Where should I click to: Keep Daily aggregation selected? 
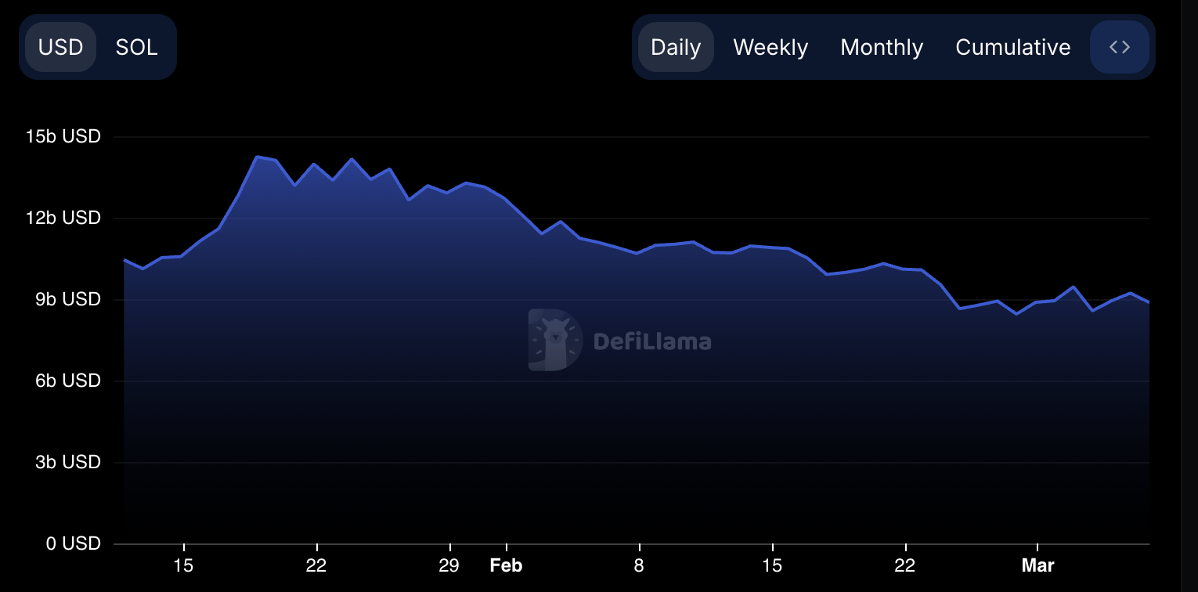pos(675,47)
